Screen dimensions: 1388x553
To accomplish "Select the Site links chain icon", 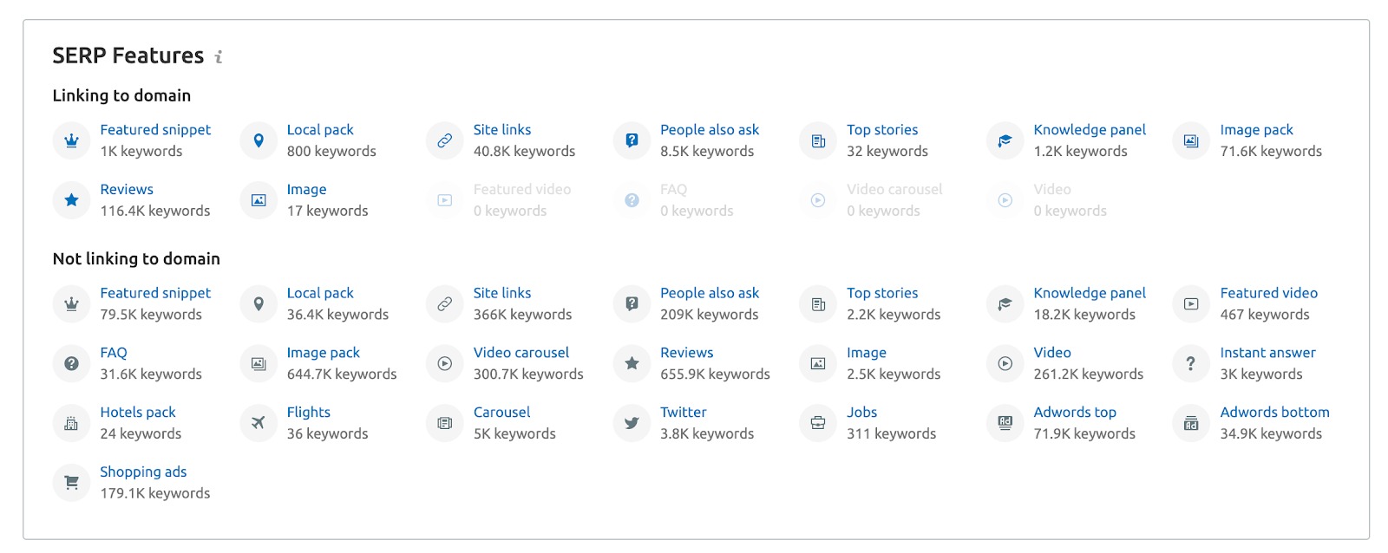I will (x=444, y=140).
